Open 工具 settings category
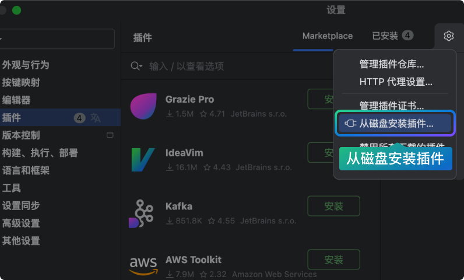The image size is (464, 280). point(11,188)
